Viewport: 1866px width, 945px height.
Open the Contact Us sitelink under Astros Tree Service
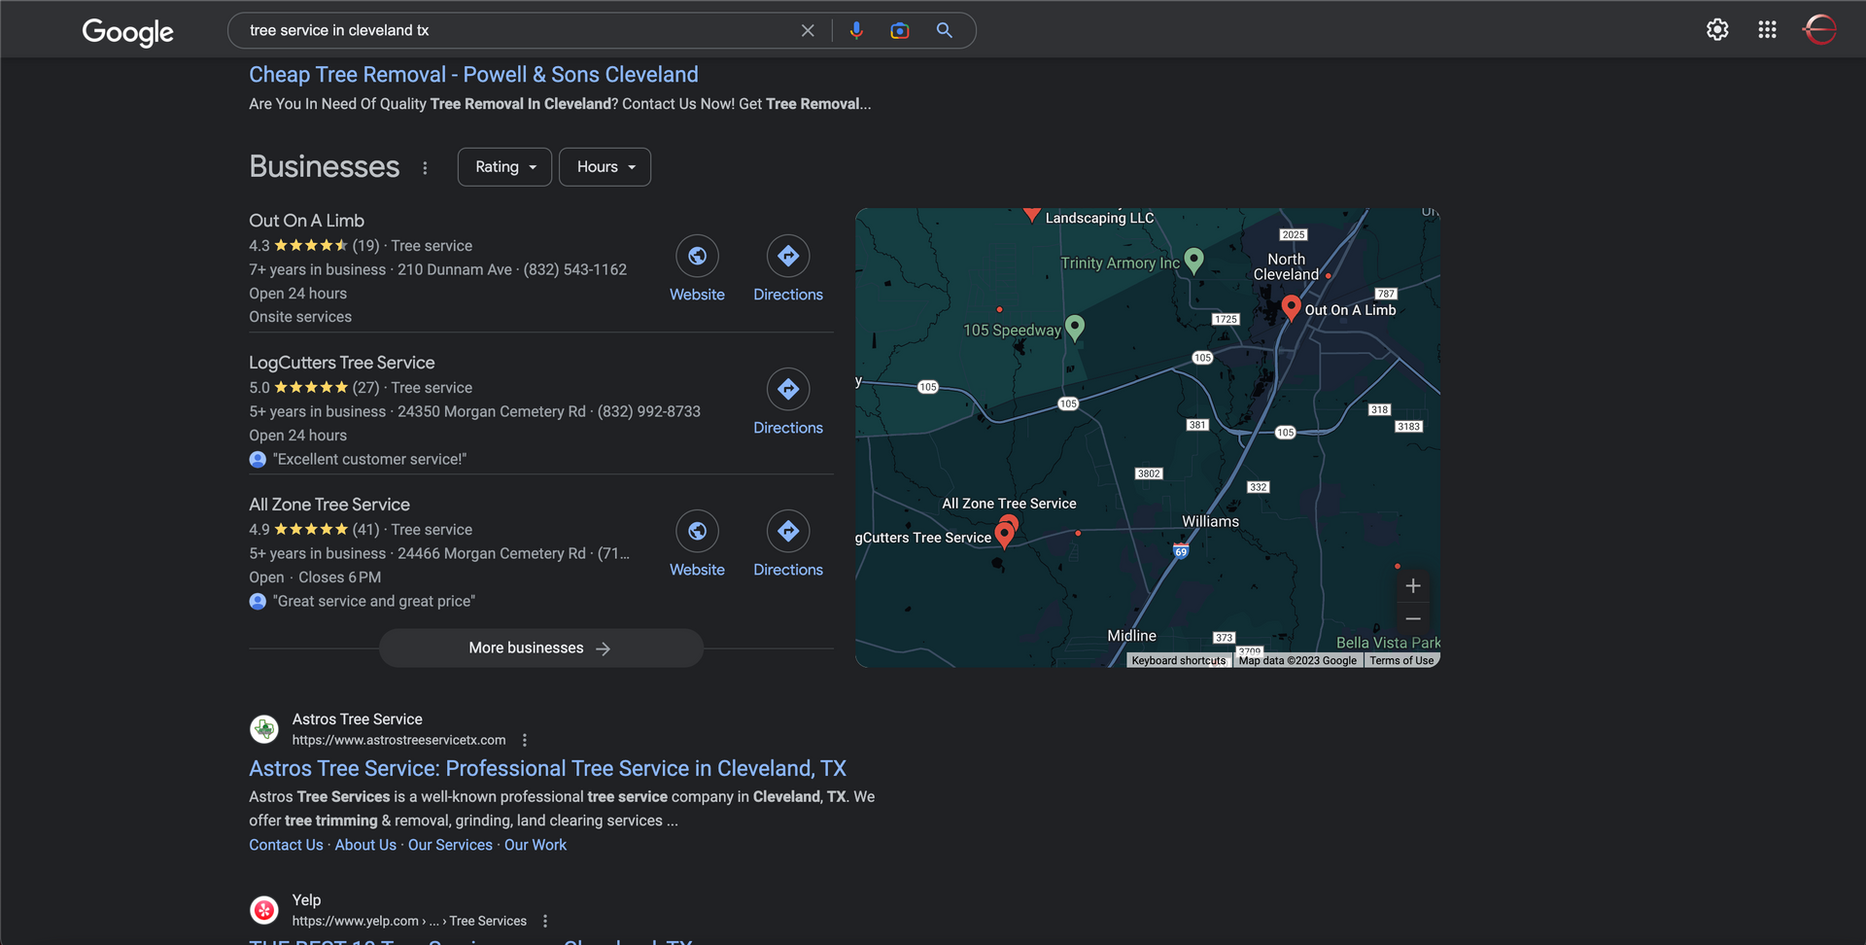tap(285, 844)
